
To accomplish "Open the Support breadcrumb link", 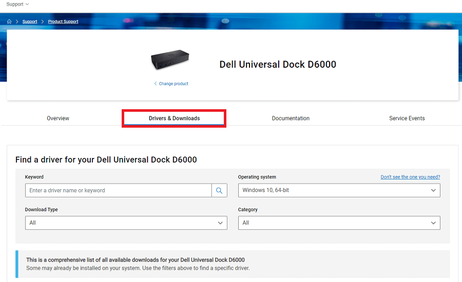I will tap(30, 22).
